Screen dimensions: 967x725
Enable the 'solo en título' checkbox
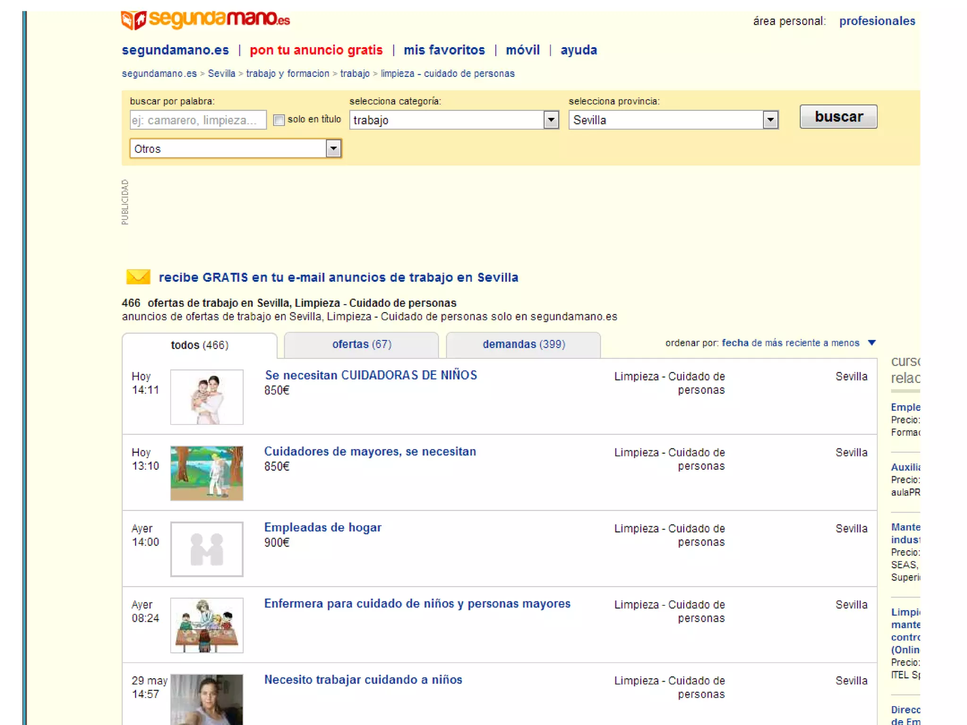click(x=279, y=120)
